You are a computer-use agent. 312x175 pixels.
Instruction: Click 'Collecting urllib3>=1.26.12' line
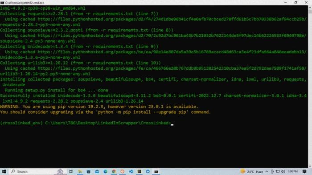[x=80, y=63]
